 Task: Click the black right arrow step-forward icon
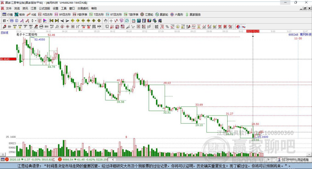67,21
